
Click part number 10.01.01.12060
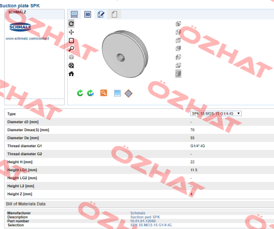coord(143,221)
